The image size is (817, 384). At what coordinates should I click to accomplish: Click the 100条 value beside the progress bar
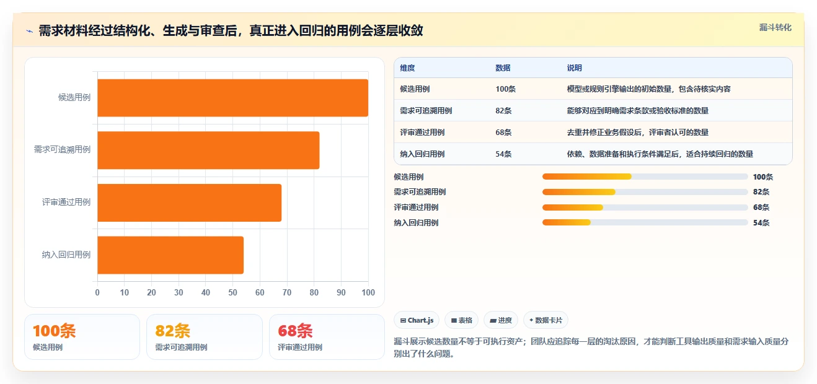[x=763, y=177]
